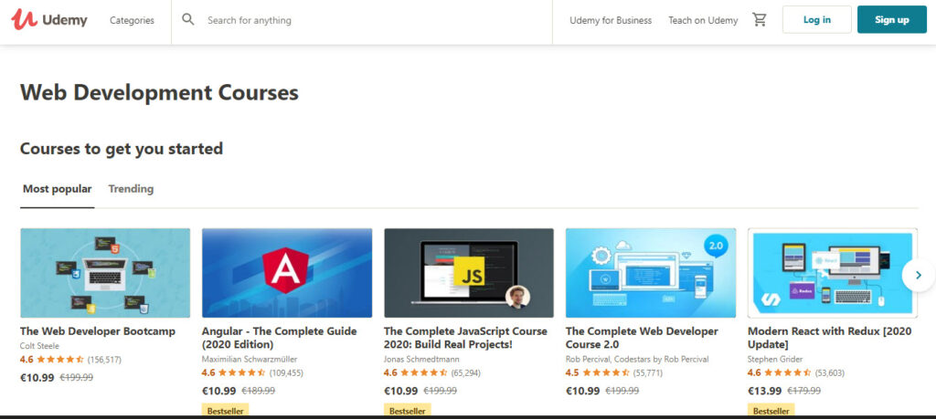
Task: Click Bestseller badge under React course
Action: point(771,410)
